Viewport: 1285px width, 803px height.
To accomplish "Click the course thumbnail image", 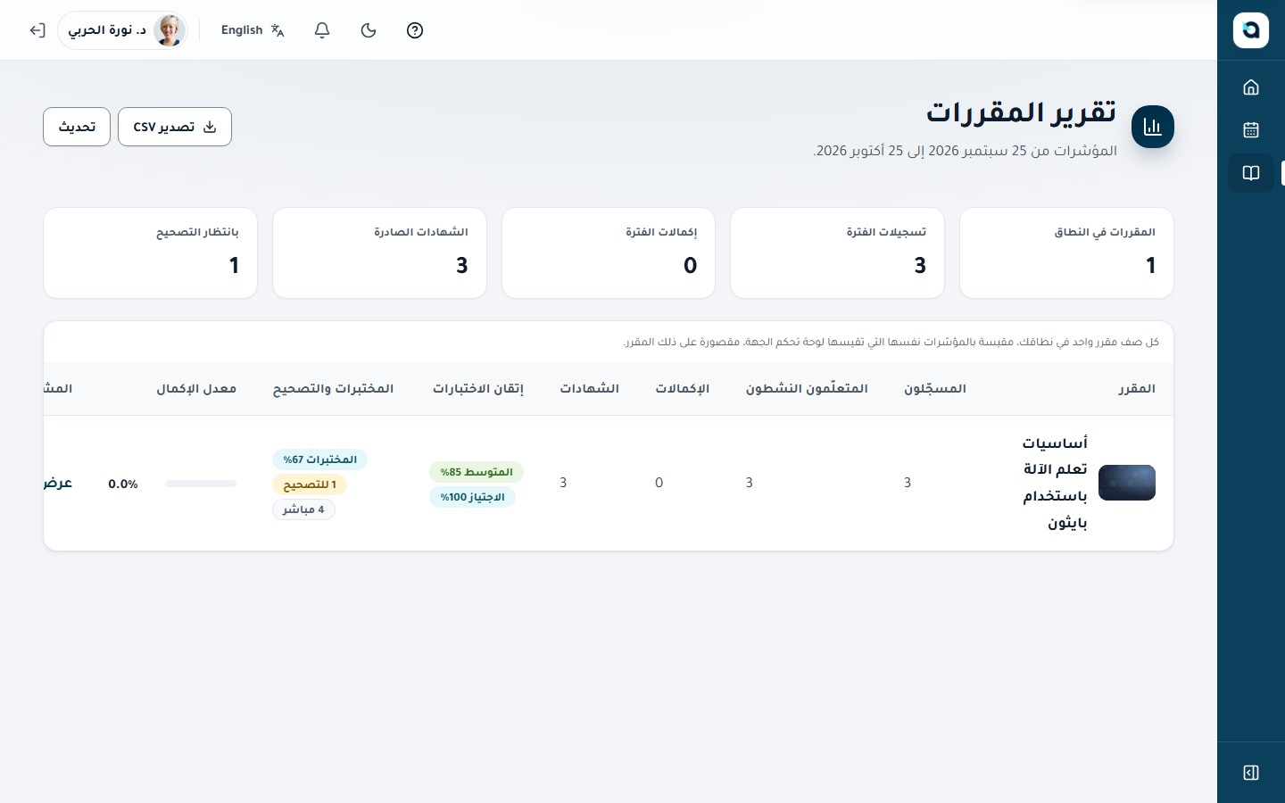I will 1127,483.
